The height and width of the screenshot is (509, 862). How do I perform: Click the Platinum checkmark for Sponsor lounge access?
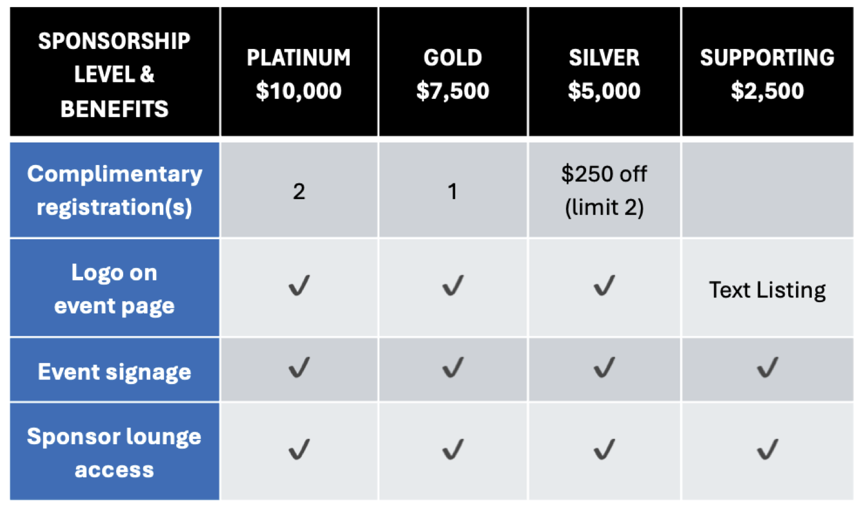click(299, 451)
